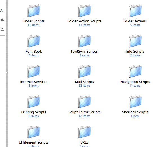Screen dimensions: 167x147
Task: Click the 'Printing Scripts' name label
Action: (34, 112)
